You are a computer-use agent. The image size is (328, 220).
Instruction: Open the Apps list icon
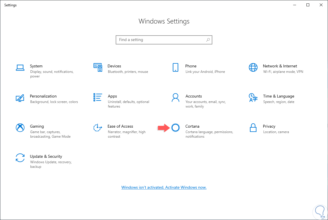point(98,98)
